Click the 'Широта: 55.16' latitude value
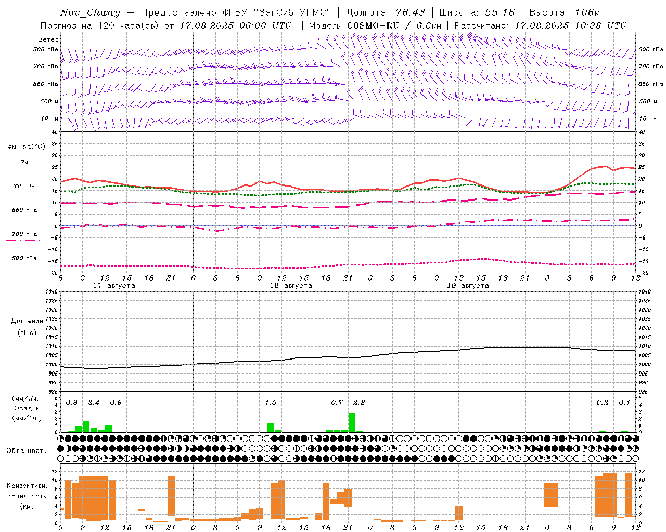This screenshot has width=666, height=532. pos(477,12)
